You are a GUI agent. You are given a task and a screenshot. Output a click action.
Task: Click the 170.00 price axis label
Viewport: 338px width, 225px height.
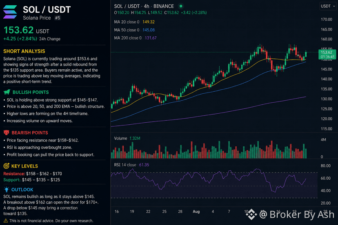click(x=326, y=20)
